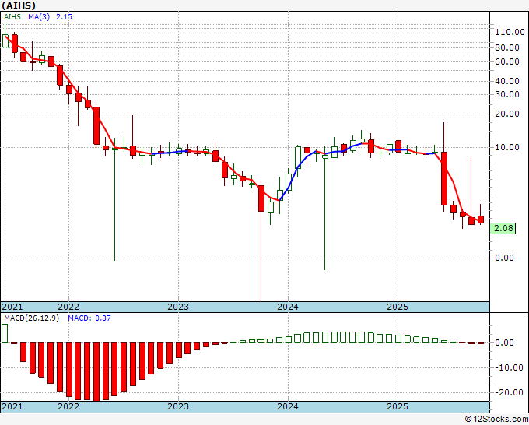Click the first green MACD bar in 2021
This screenshot has height=425, width=529.
click(x=5, y=333)
